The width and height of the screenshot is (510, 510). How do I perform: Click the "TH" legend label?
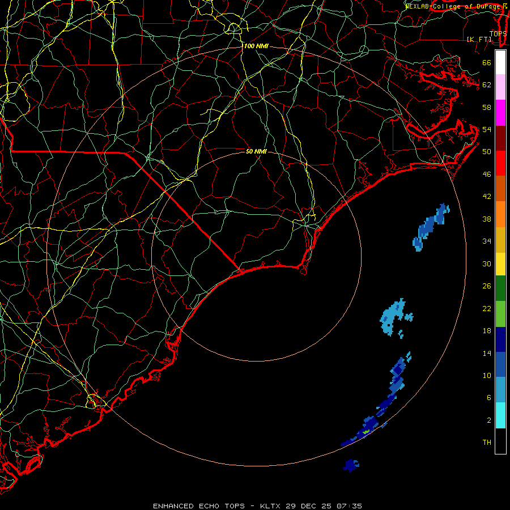coord(487,443)
